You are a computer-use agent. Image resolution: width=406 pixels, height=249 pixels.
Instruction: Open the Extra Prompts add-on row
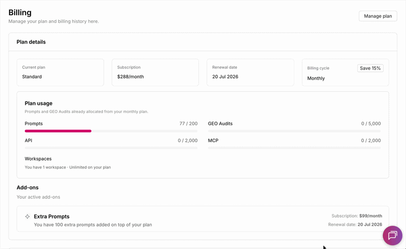pos(202,219)
